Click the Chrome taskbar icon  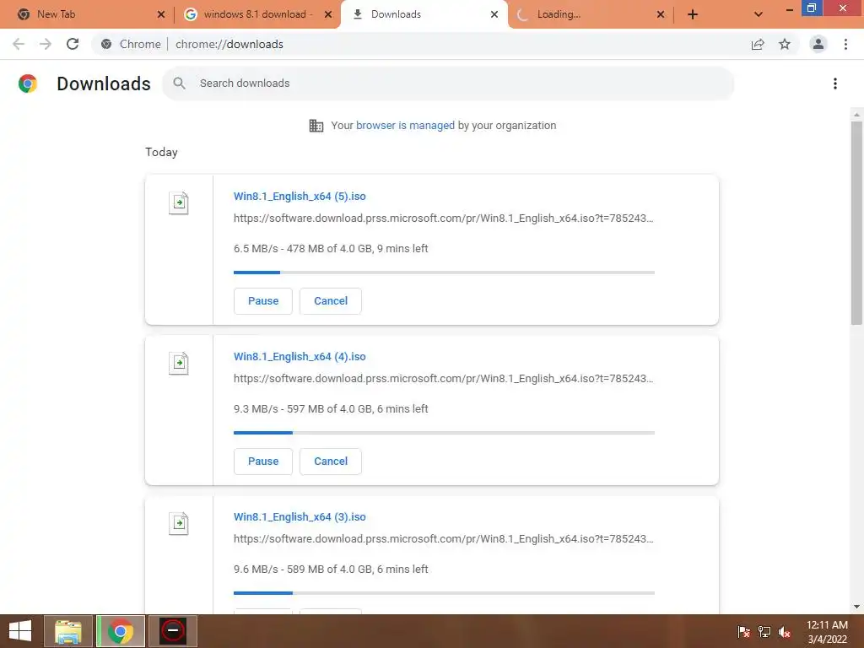click(121, 631)
